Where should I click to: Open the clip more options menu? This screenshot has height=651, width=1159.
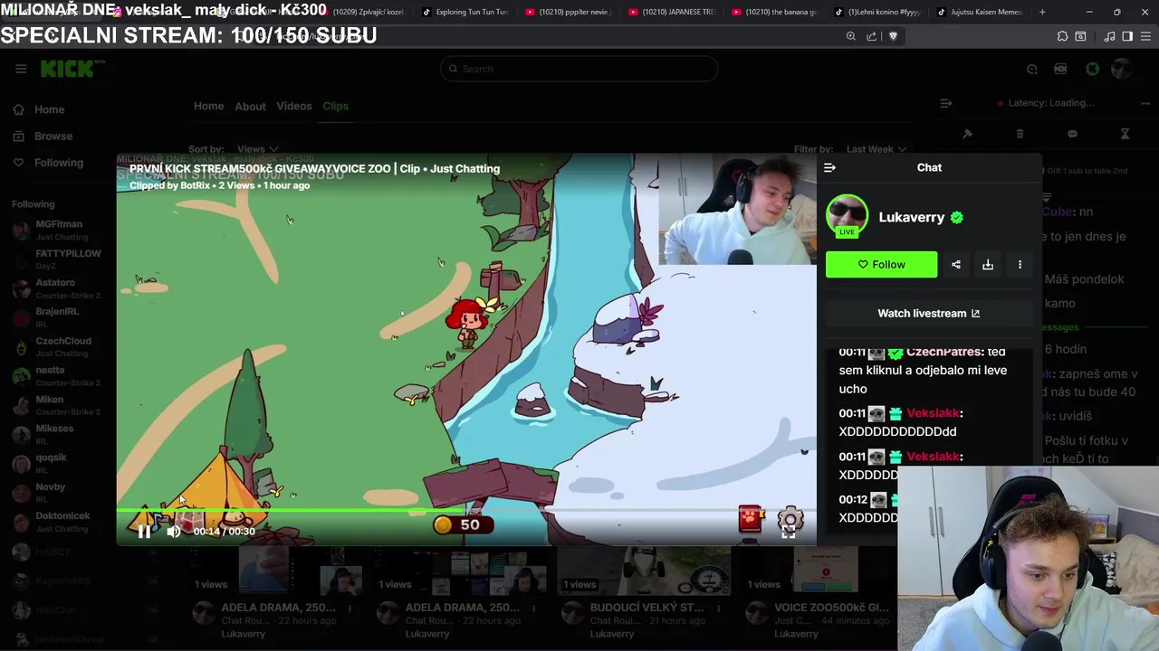(1020, 265)
